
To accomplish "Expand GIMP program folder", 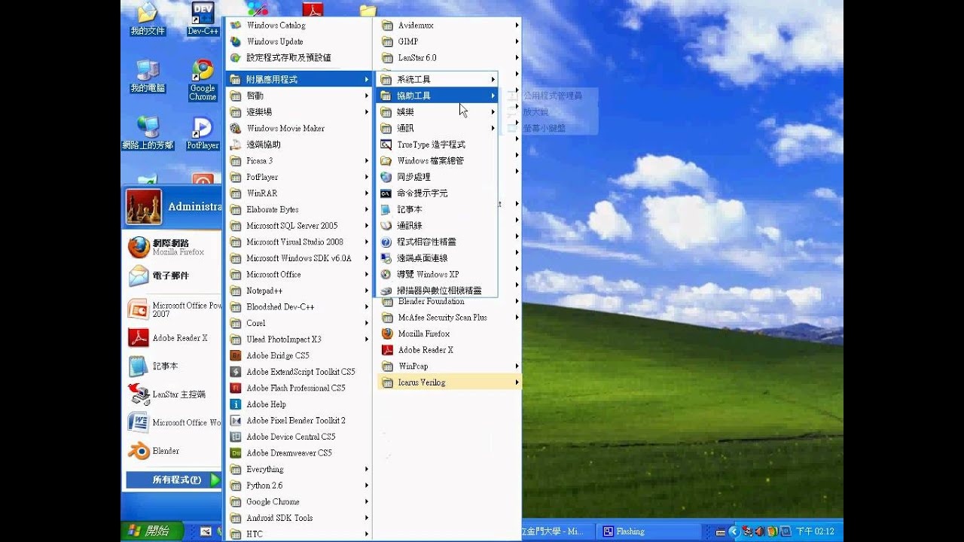I will 449,41.
